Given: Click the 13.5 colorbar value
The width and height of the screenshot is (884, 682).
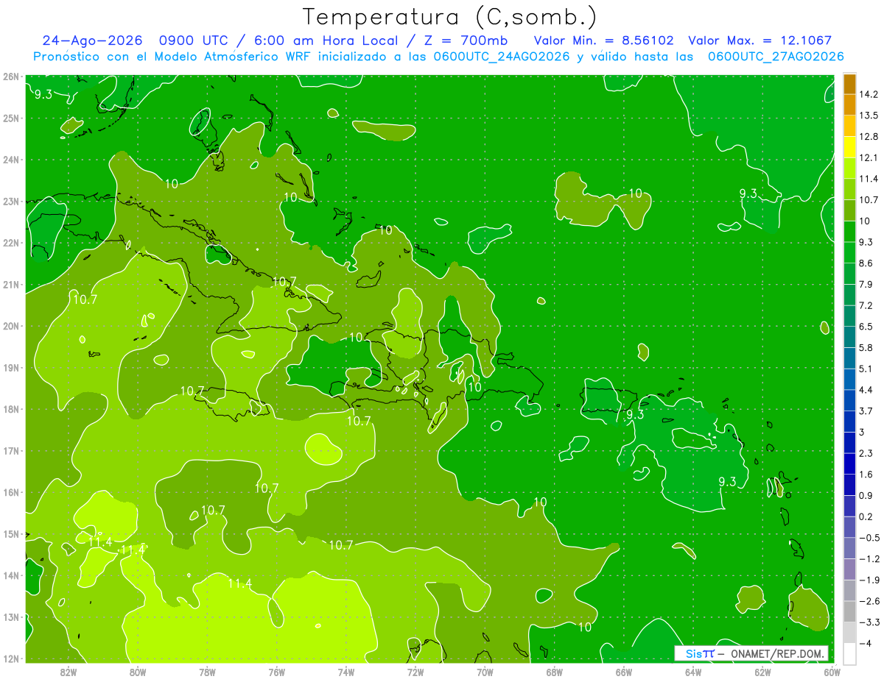Looking at the screenshot, I should pos(869,116).
